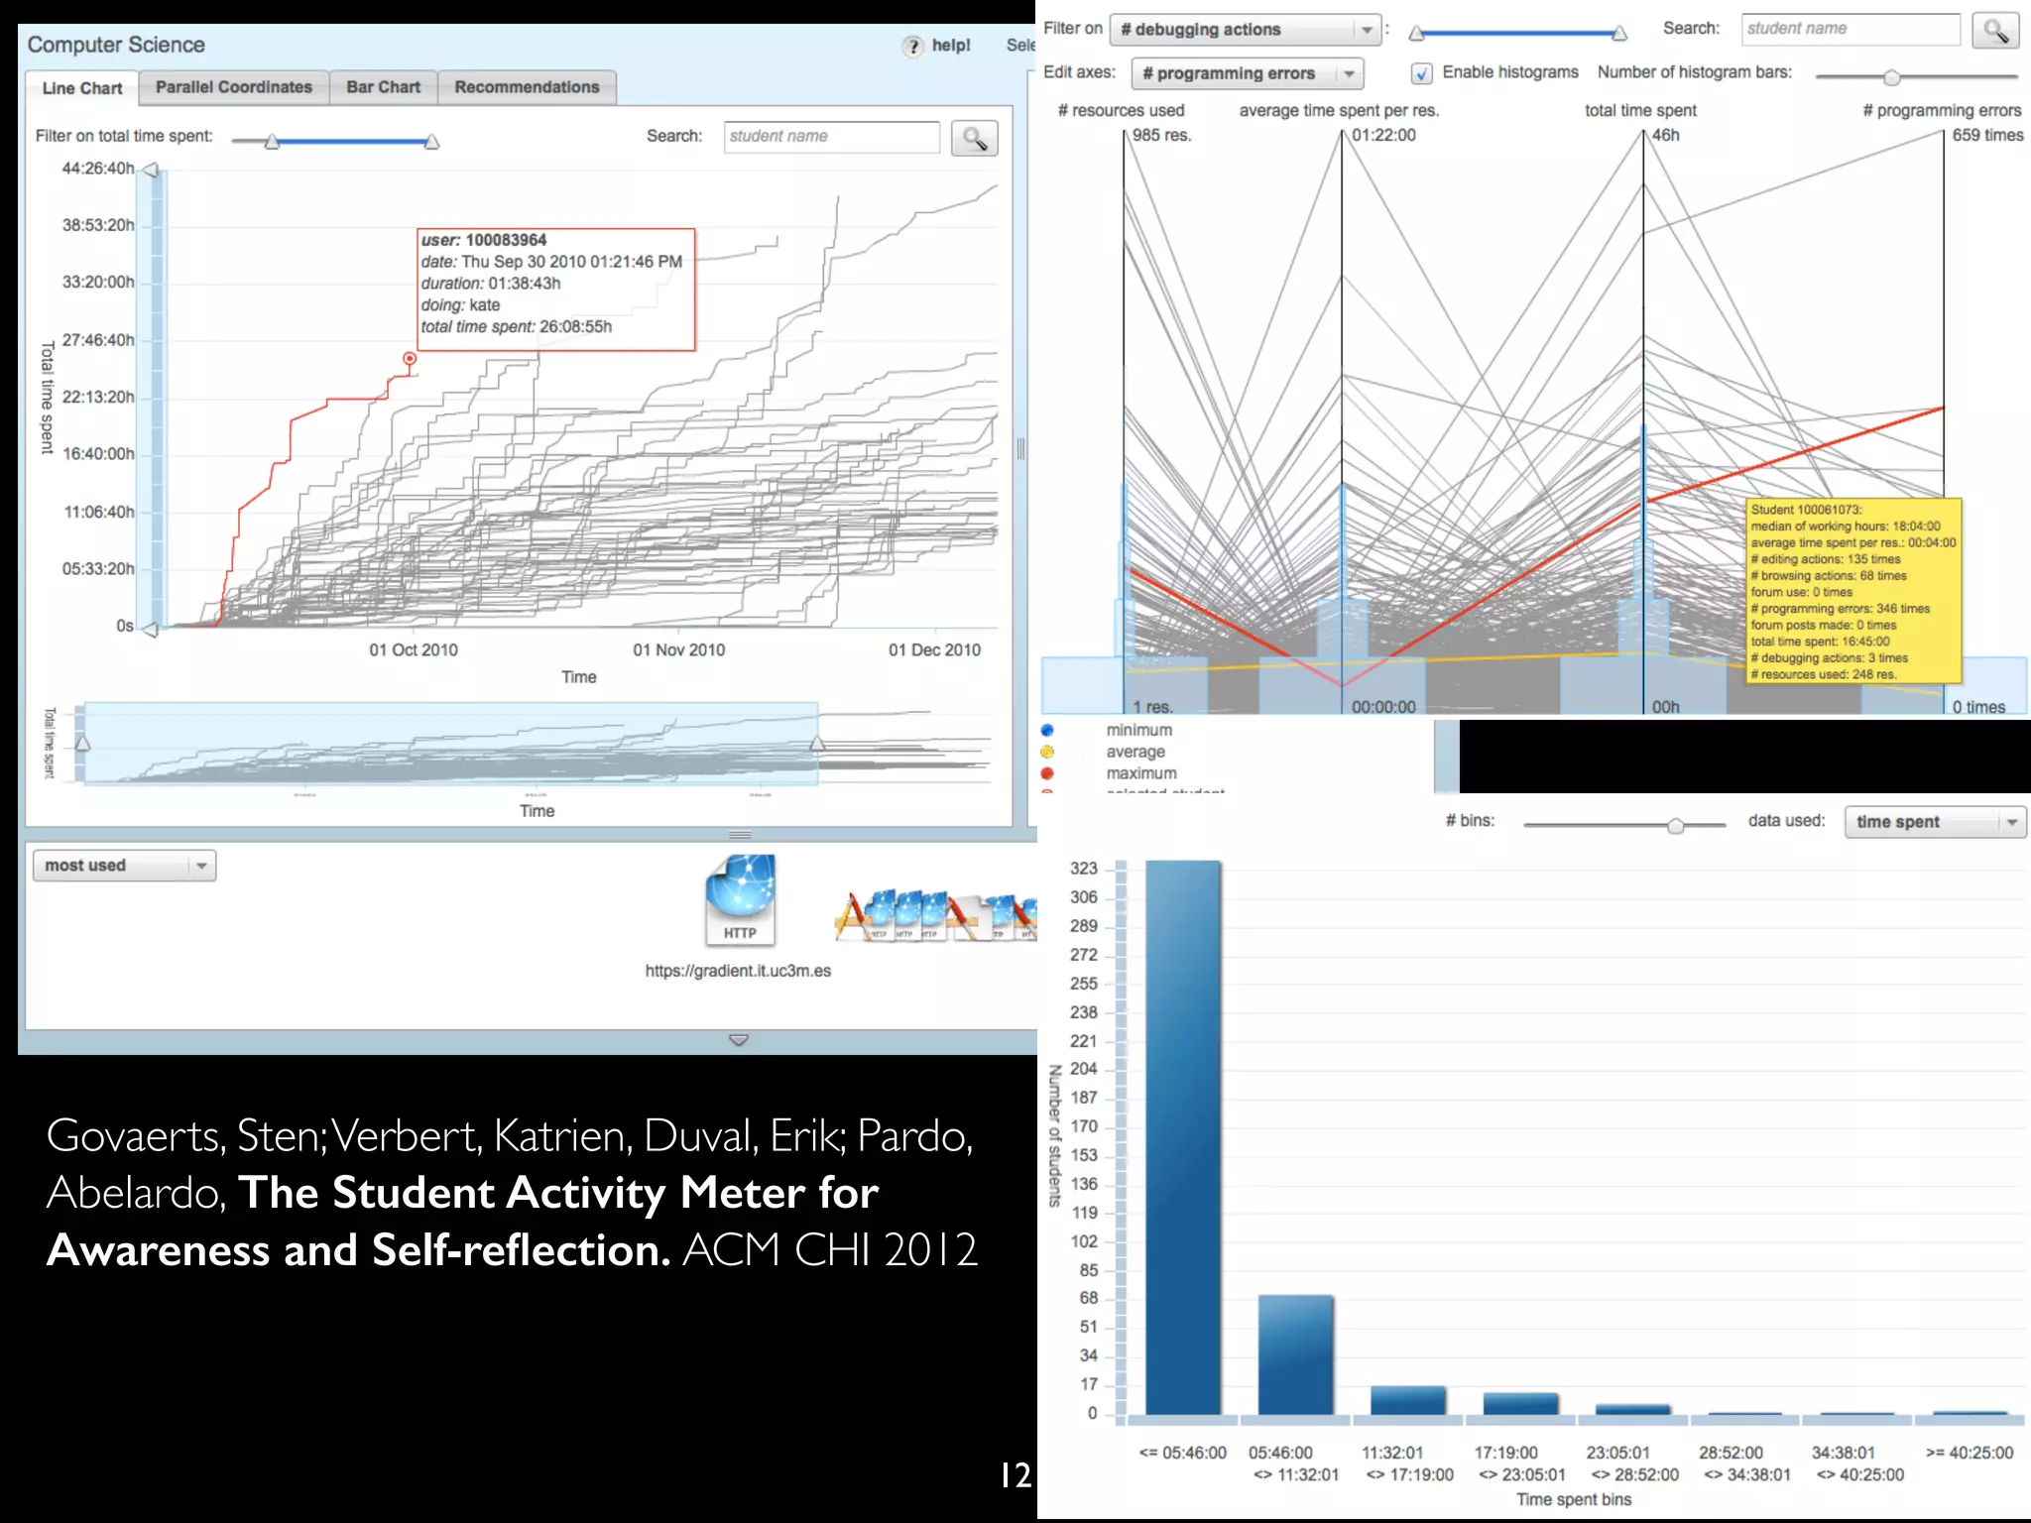Viewport: 2031px width, 1523px height.
Task: Click the stacked application documents icon group
Action: pos(935,915)
